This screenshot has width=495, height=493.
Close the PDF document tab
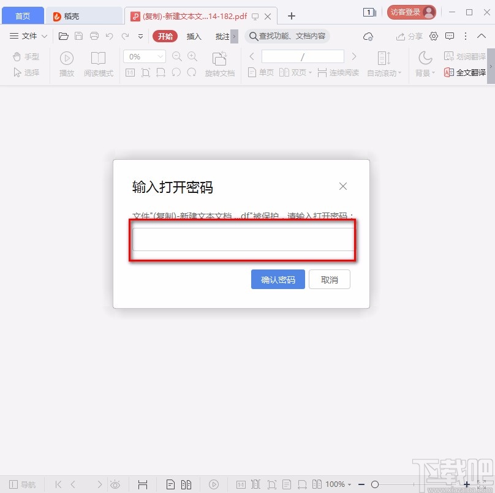[268, 17]
